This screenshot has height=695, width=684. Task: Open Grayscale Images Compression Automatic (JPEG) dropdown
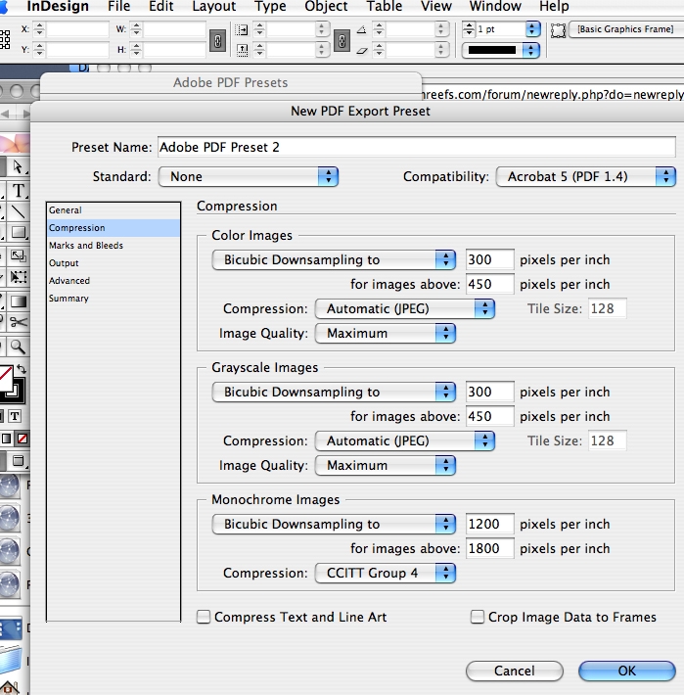coord(405,440)
